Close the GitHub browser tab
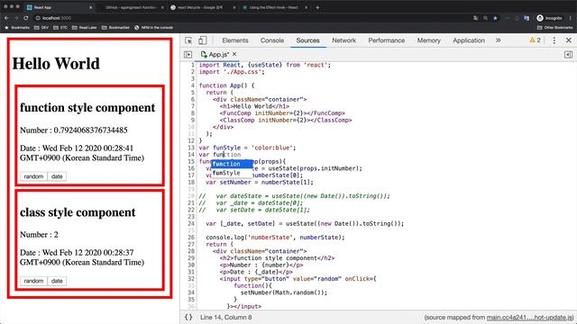 coord(162,7)
